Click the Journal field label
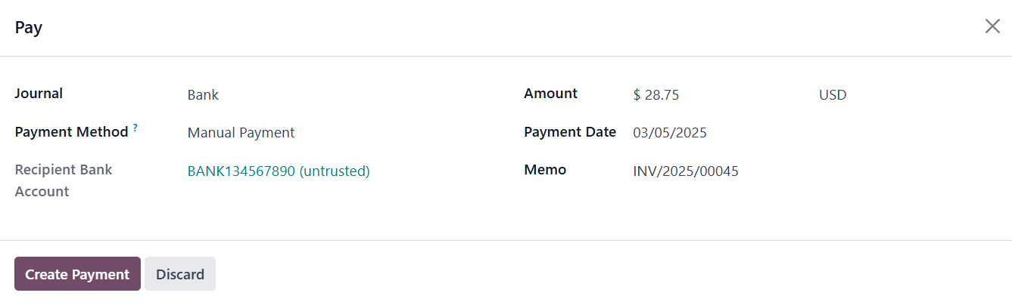Viewport: 1012px width, 302px height. point(39,94)
